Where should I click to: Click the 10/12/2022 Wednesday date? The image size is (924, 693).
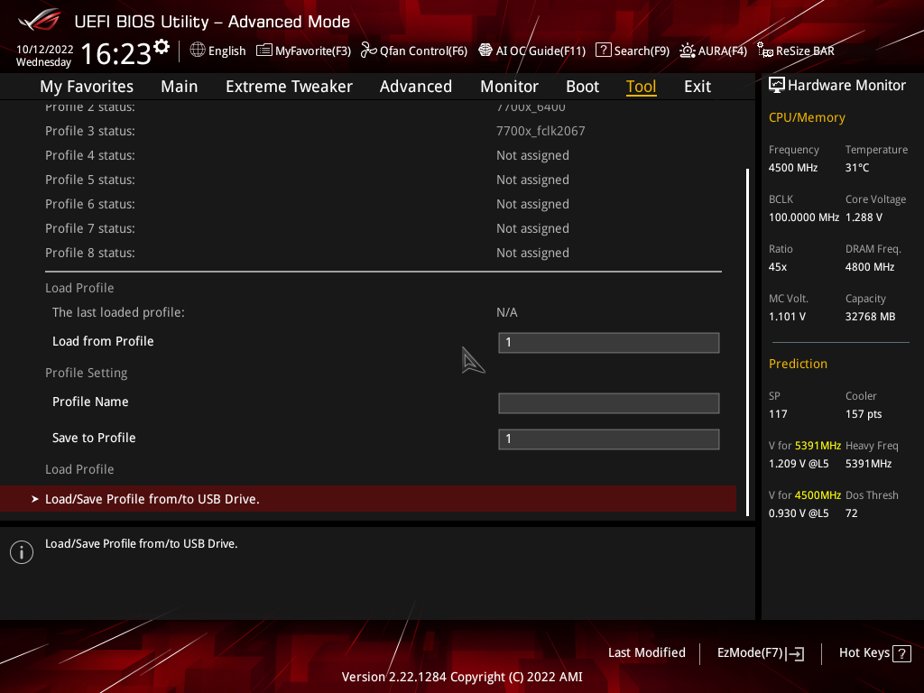coord(45,55)
